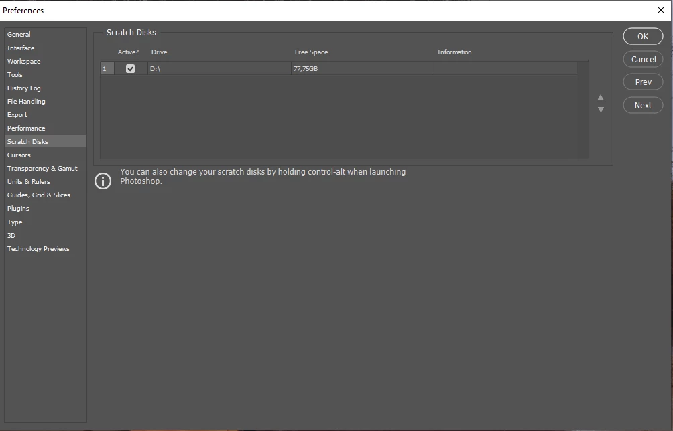673x431 pixels.
Task: Click the 77,75GB free space value
Action: pos(306,68)
